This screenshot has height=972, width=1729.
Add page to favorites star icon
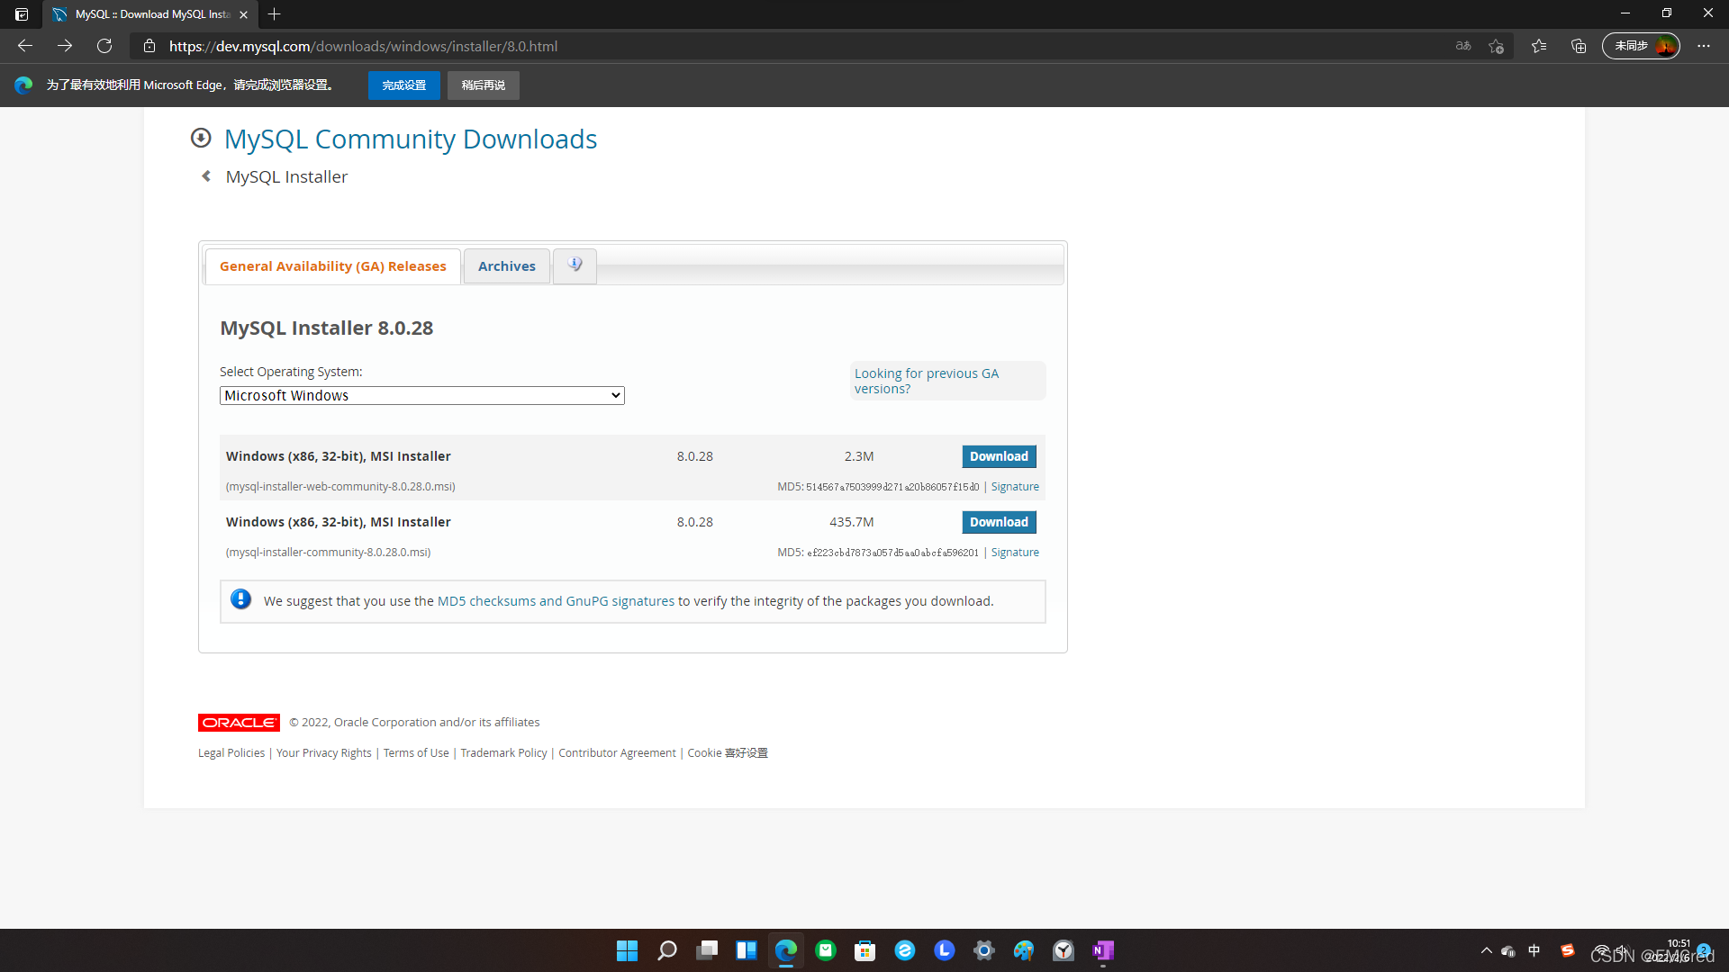coord(1496,46)
